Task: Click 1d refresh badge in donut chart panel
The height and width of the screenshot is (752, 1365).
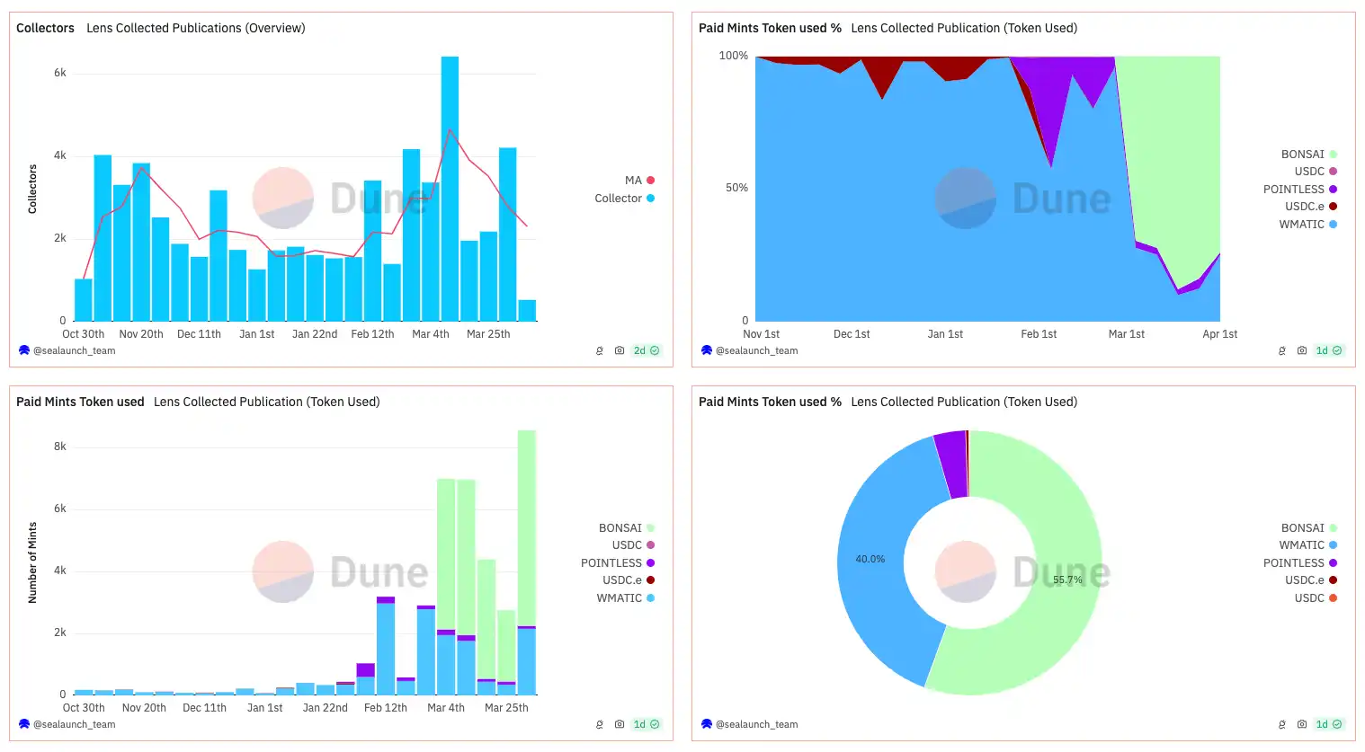Action: coord(1328,724)
